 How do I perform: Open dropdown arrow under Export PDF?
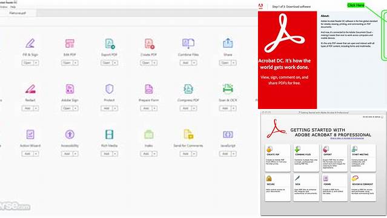pyautogui.click(x=115, y=63)
